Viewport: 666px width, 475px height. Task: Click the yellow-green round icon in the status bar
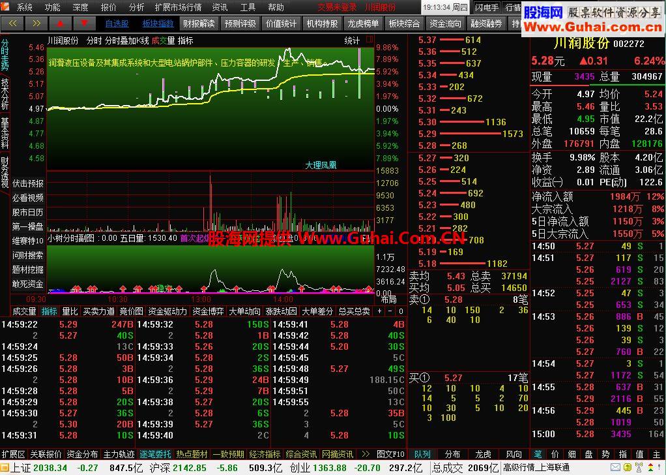point(628,468)
